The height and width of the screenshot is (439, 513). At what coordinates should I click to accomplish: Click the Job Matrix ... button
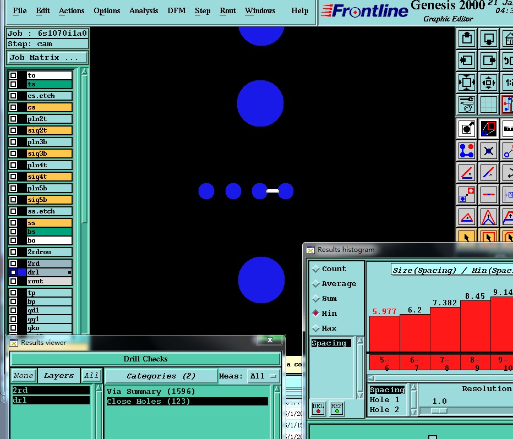[x=47, y=58]
